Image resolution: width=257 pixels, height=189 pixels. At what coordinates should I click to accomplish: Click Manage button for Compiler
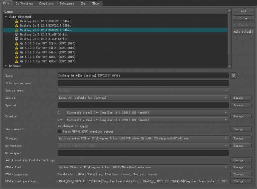[x=241, y=116]
